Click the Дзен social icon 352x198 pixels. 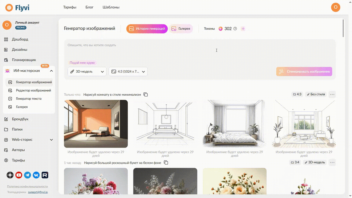[x=10, y=175]
